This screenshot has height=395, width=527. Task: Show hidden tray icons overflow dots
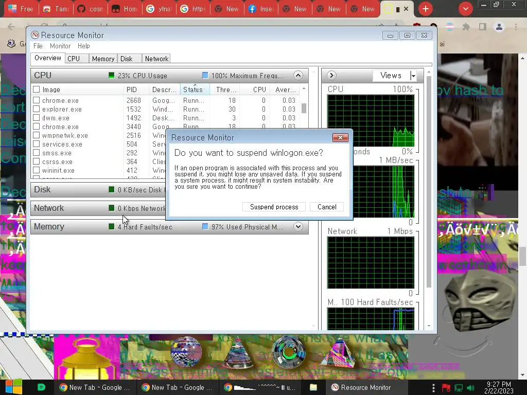click(433, 388)
